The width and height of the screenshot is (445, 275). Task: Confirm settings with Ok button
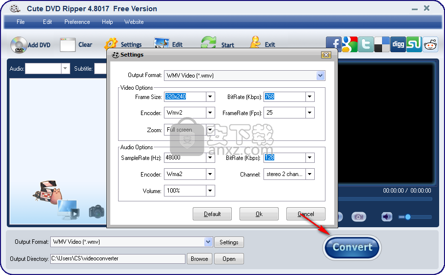coord(259,214)
